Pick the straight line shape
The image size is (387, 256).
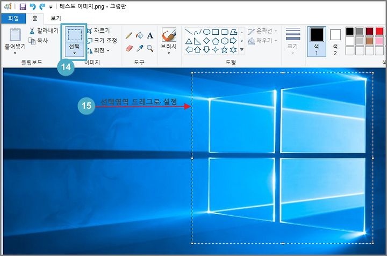coord(189,32)
